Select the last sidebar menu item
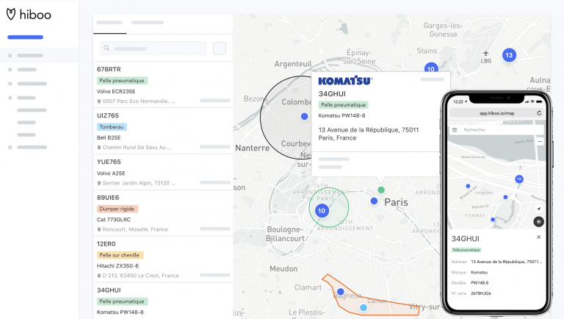 (x=32, y=147)
